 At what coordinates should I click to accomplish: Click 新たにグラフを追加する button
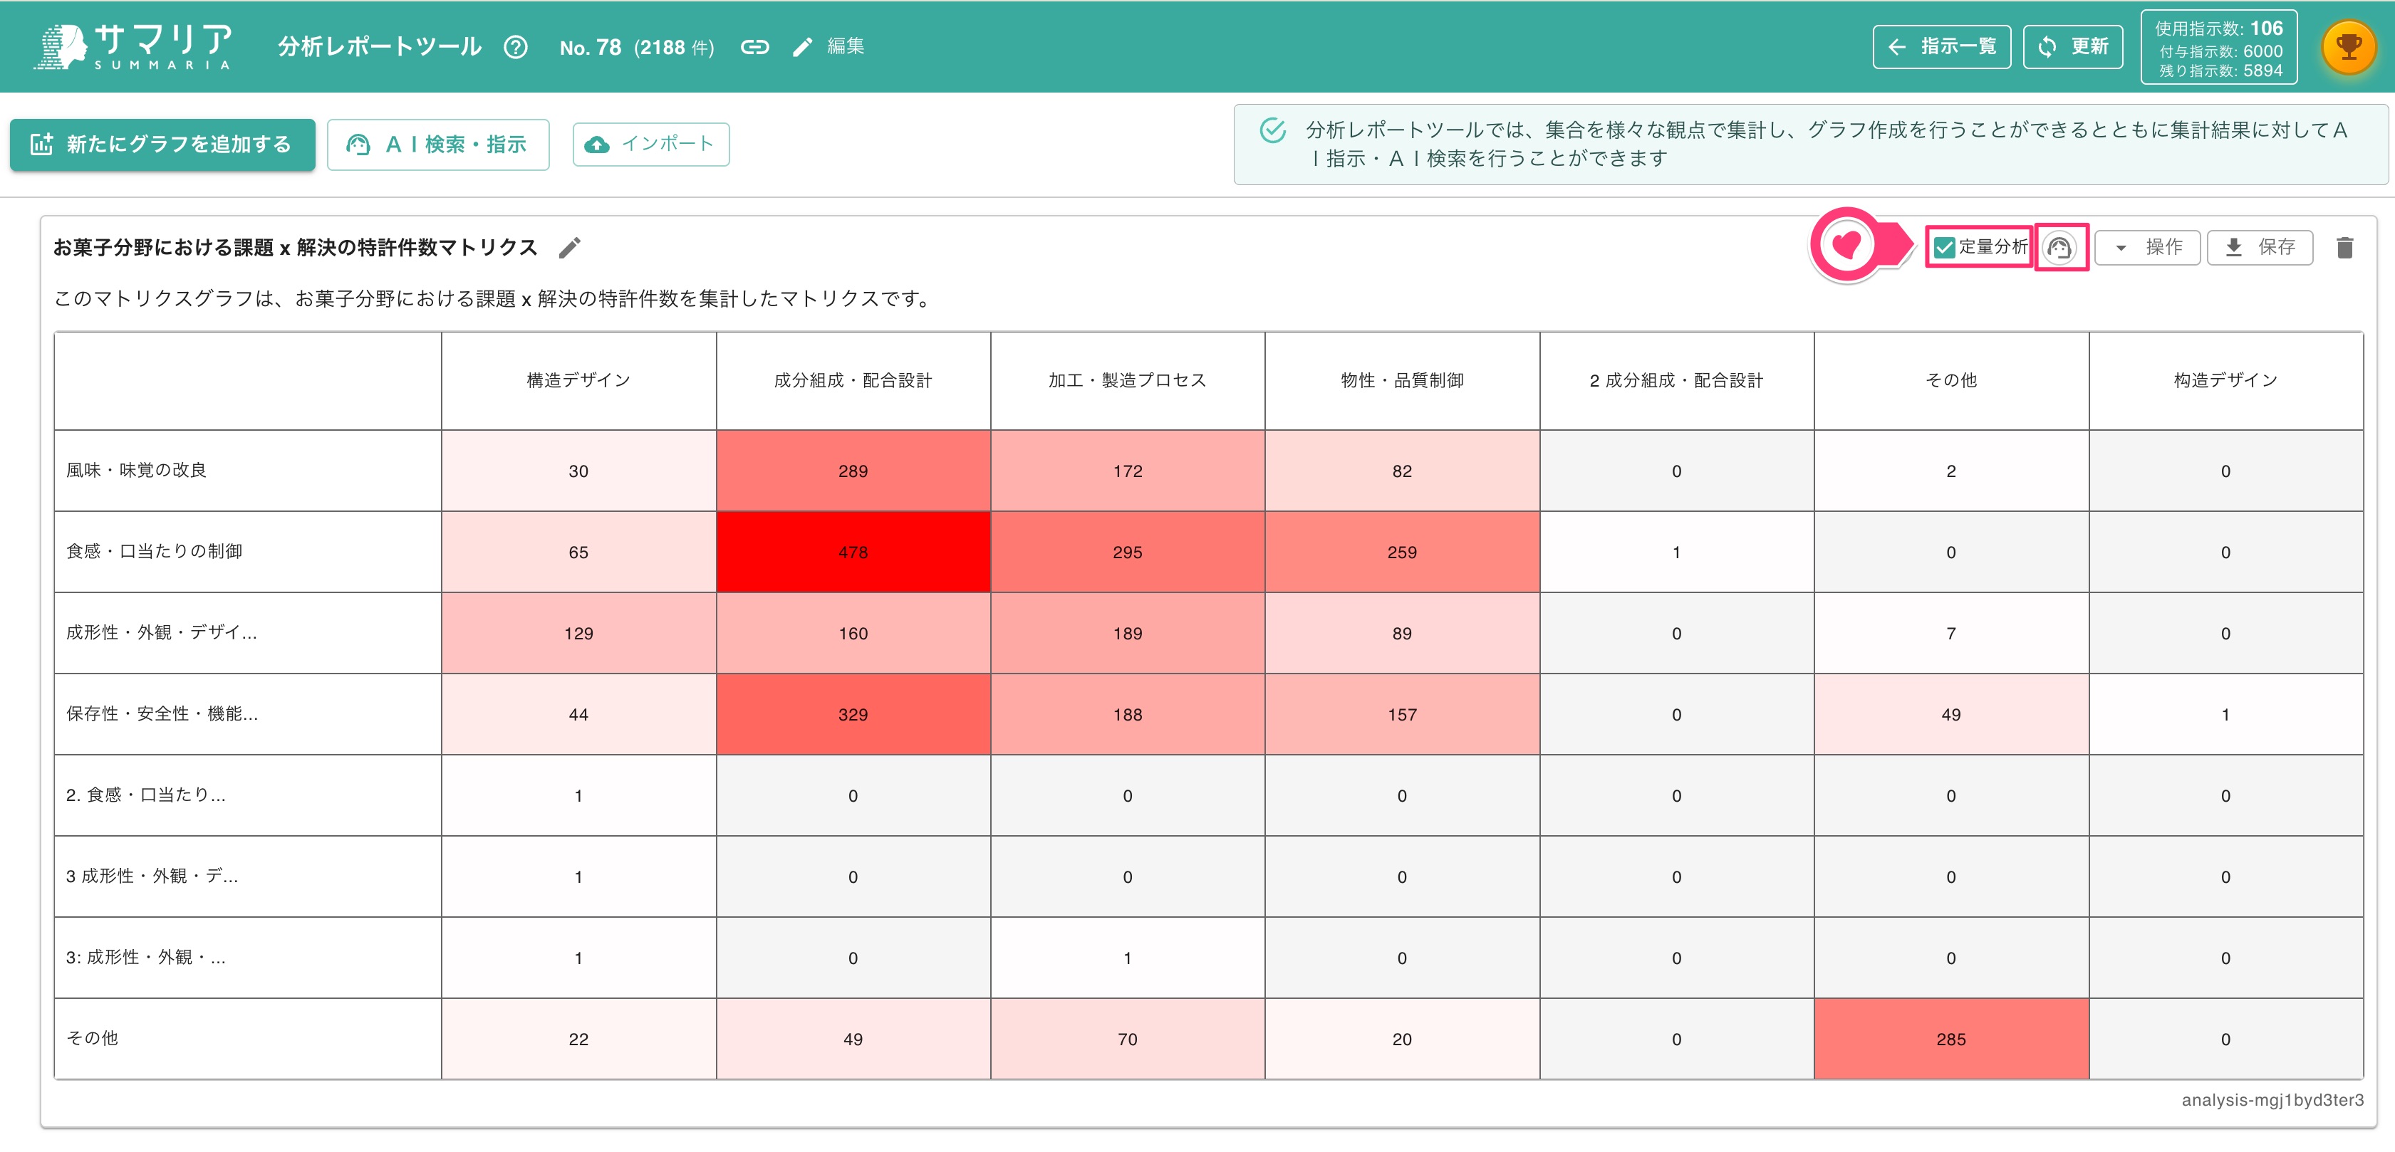point(162,144)
